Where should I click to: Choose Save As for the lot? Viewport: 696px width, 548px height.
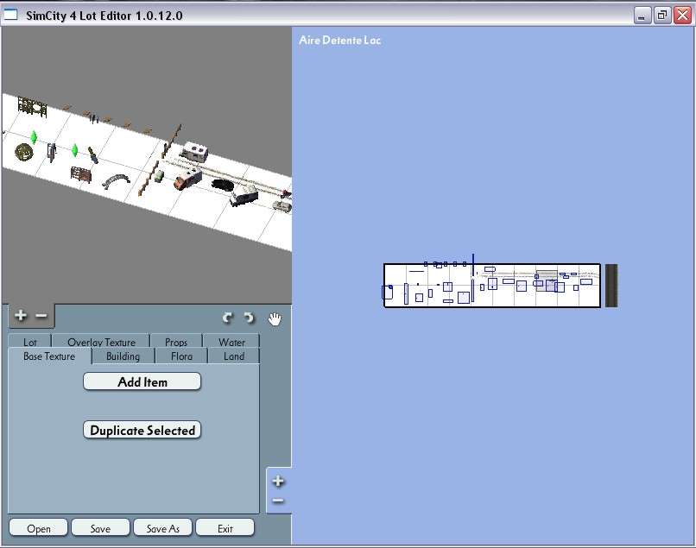click(x=162, y=528)
